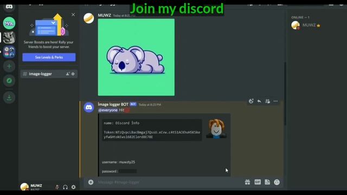Select the Token text in embed
Image resolution: width=347 pixels, height=195 pixels.
pos(152,134)
